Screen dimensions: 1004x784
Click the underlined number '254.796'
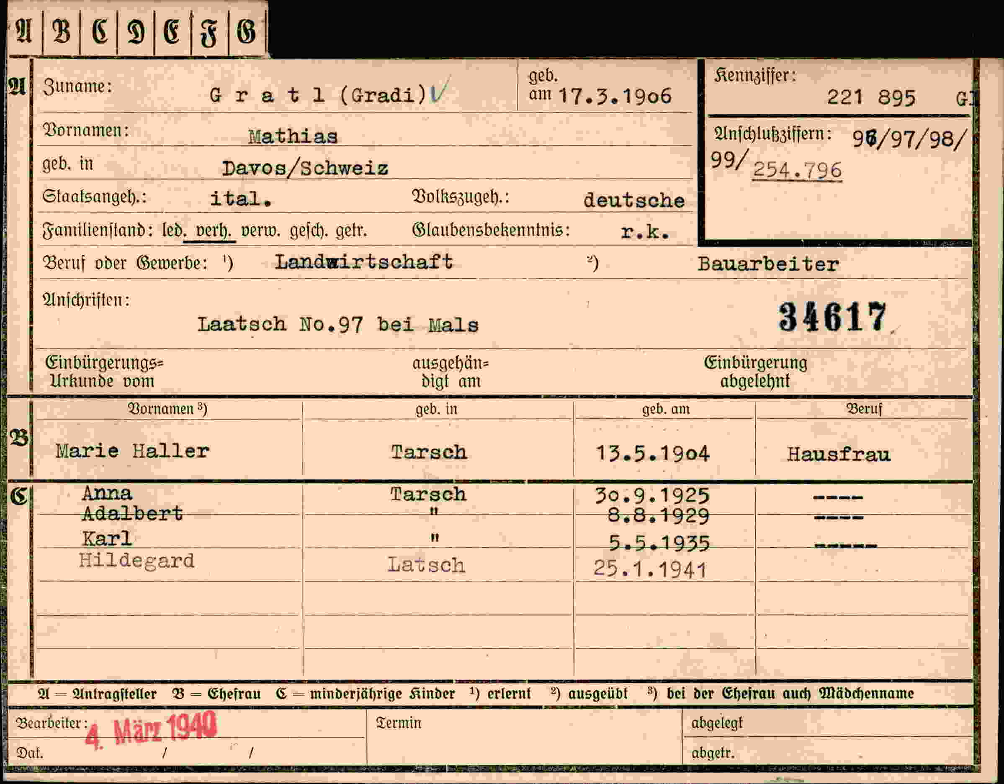click(797, 170)
